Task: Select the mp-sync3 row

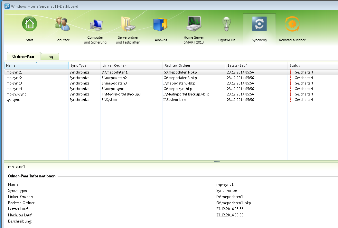Action: (171, 83)
